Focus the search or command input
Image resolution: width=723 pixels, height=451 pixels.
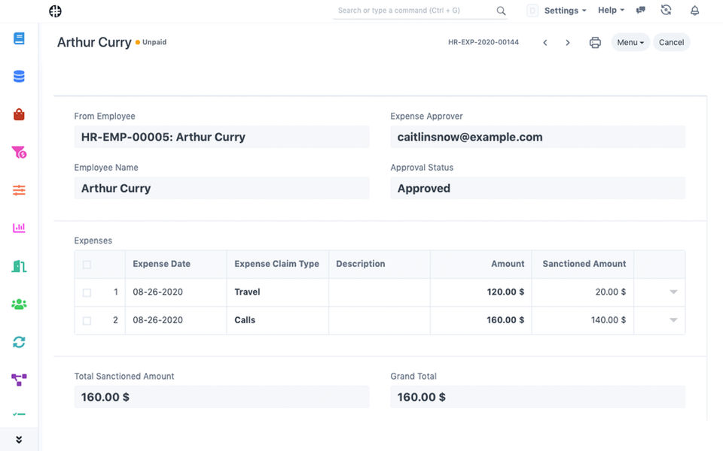(414, 11)
